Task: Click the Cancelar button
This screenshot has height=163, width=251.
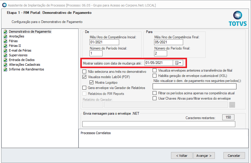Action: pyautogui.click(x=234, y=156)
